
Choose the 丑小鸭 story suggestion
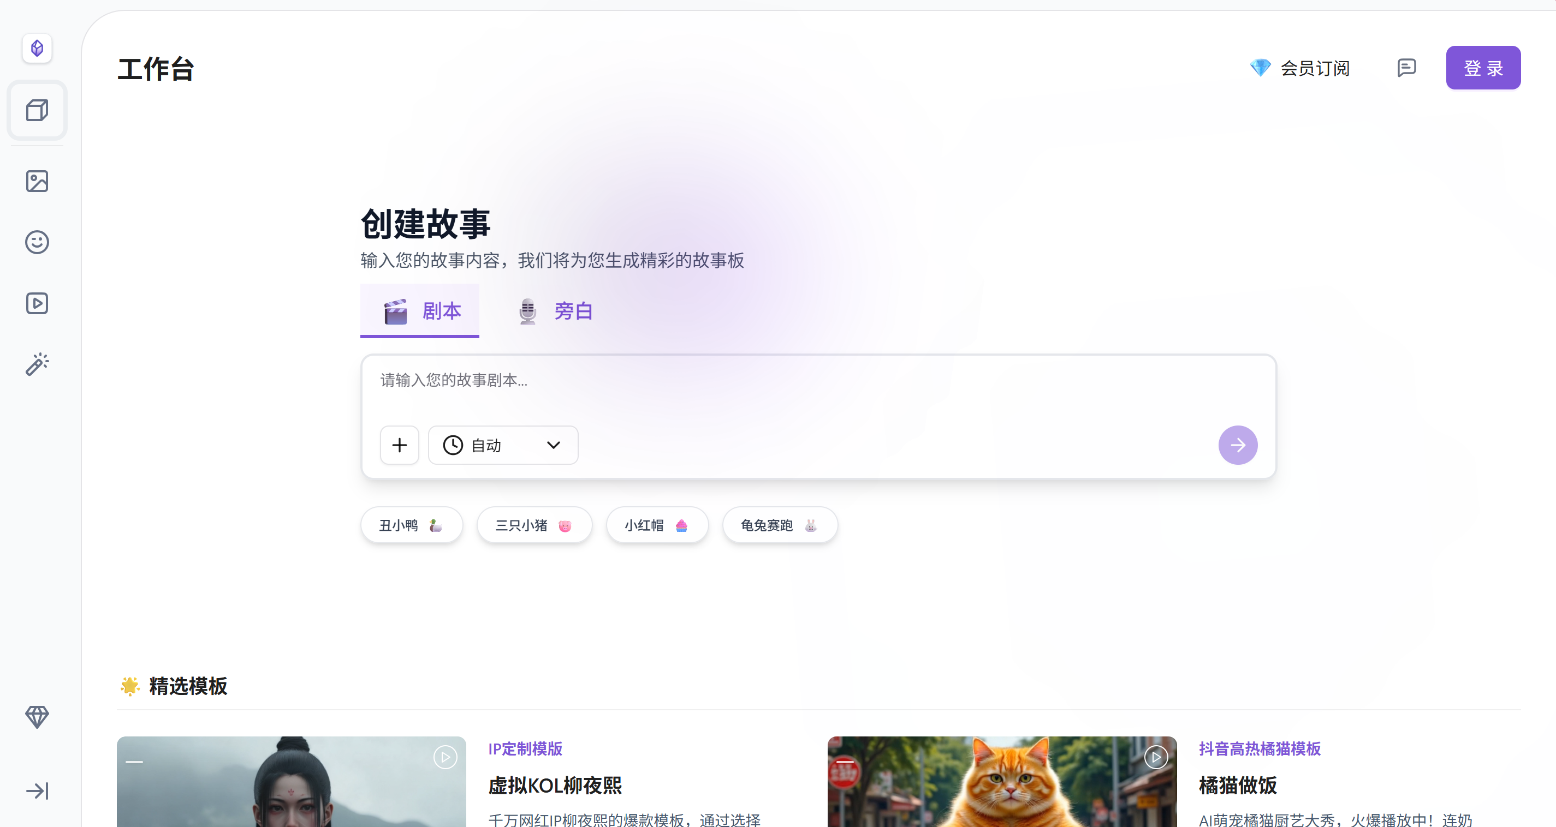coord(411,525)
